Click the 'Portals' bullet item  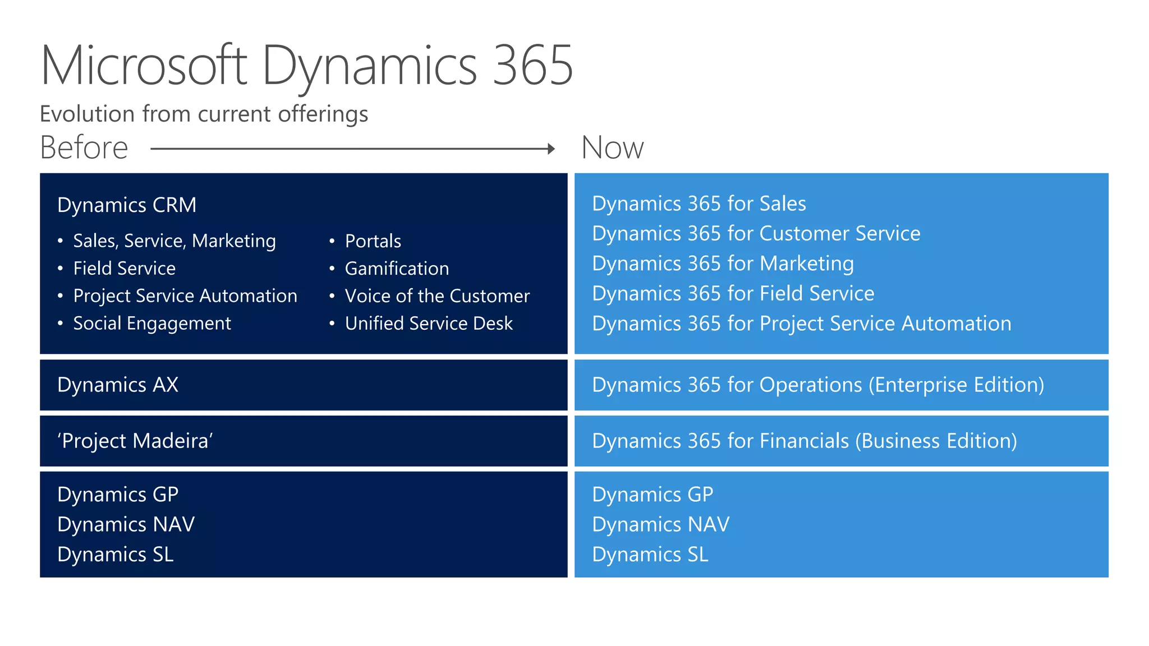pyautogui.click(x=373, y=241)
